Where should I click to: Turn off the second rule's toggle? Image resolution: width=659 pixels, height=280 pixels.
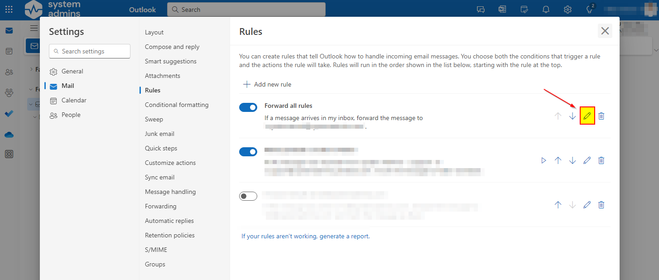(x=248, y=152)
